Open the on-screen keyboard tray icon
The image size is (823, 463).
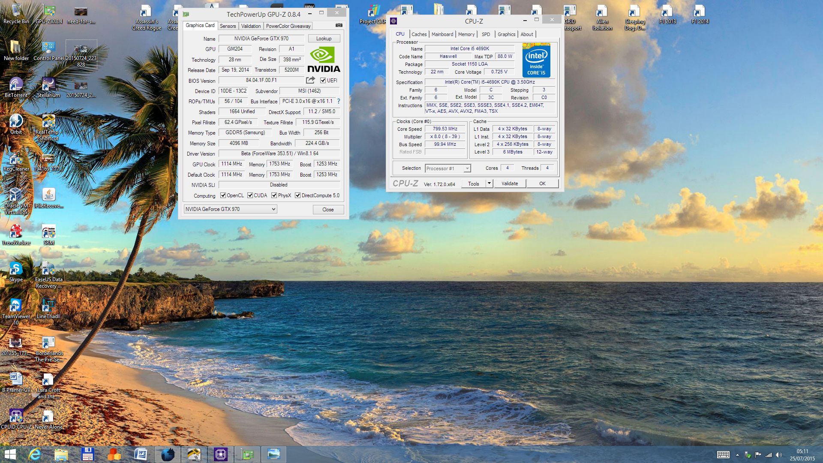723,455
